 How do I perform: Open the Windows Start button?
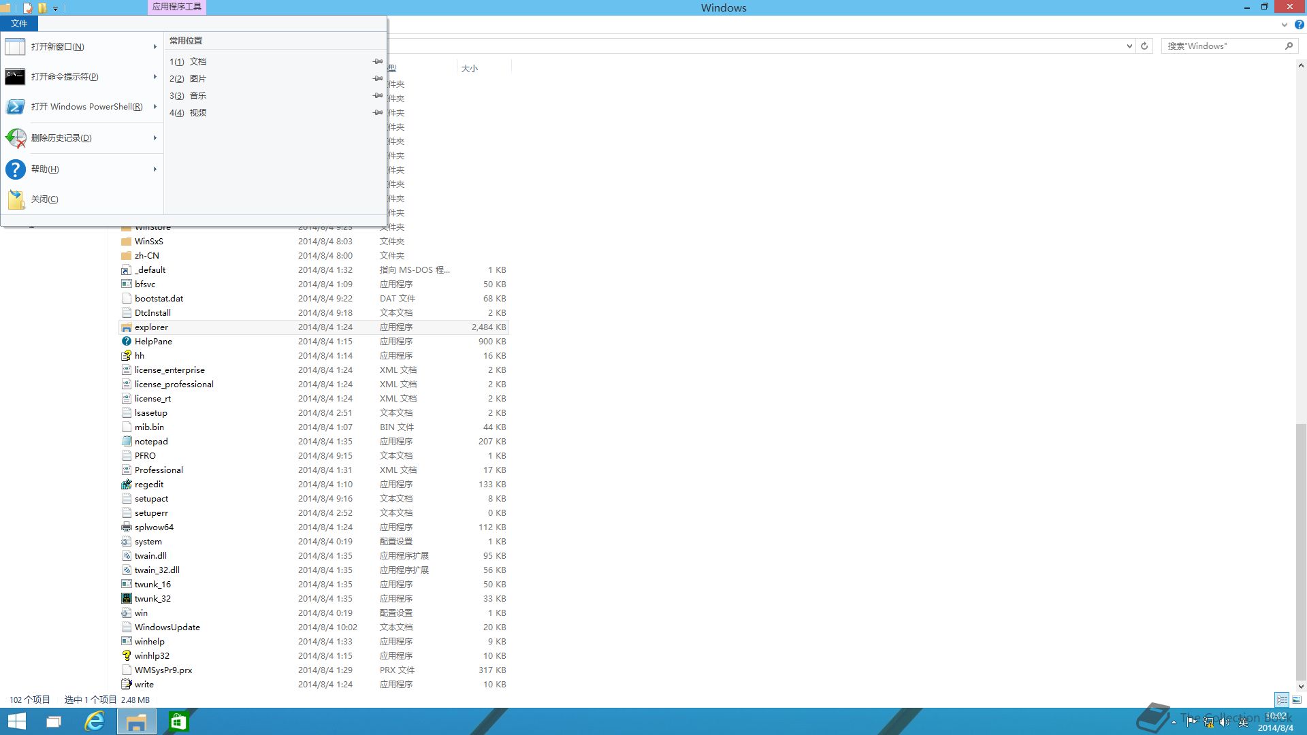pos(16,721)
